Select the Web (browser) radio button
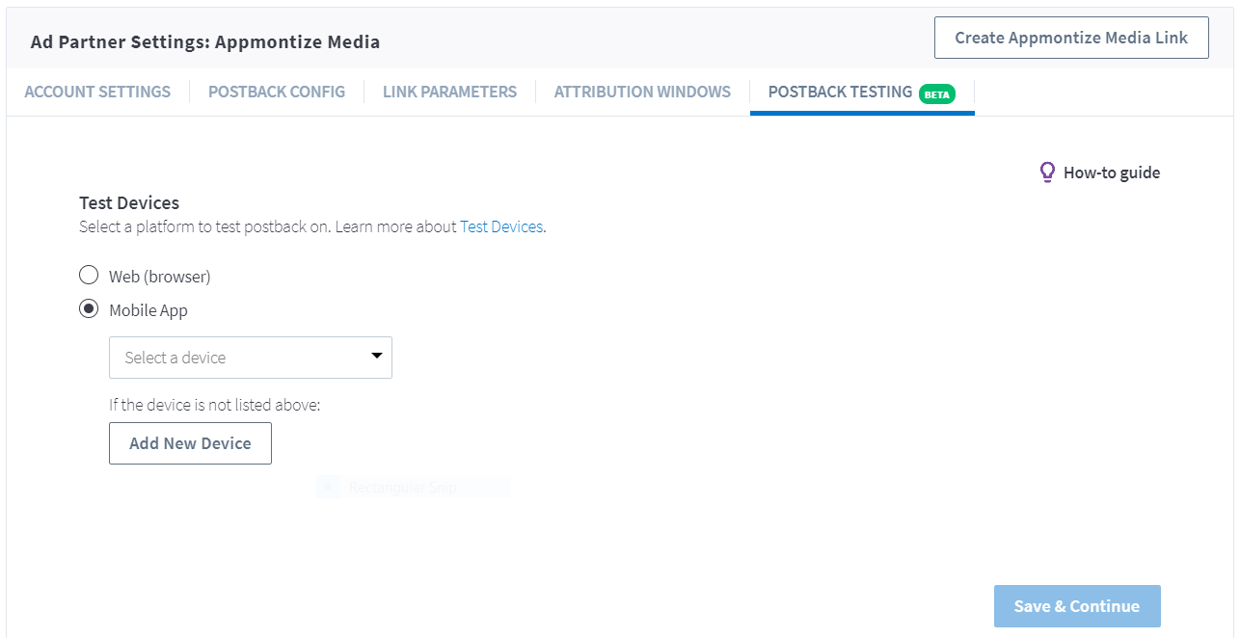Image resolution: width=1240 pixels, height=638 pixels. [89, 276]
